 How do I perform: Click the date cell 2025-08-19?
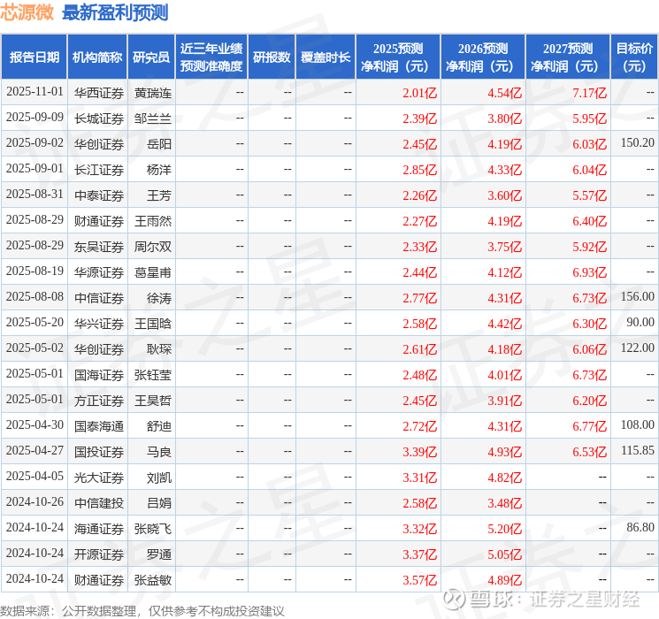pos(34,271)
